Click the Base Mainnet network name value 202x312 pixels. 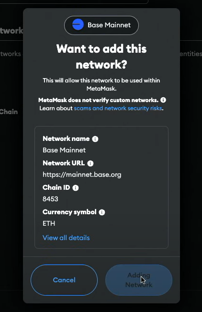pyautogui.click(x=64, y=150)
